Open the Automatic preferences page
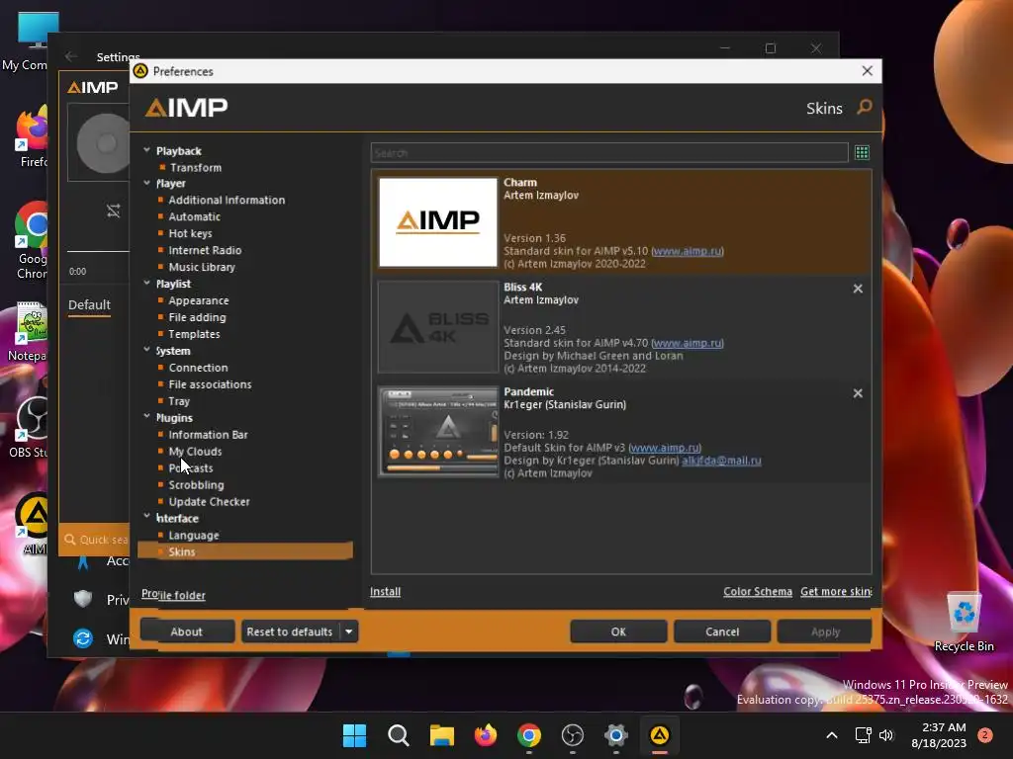The image size is (1013, 759). pos(195,216)
